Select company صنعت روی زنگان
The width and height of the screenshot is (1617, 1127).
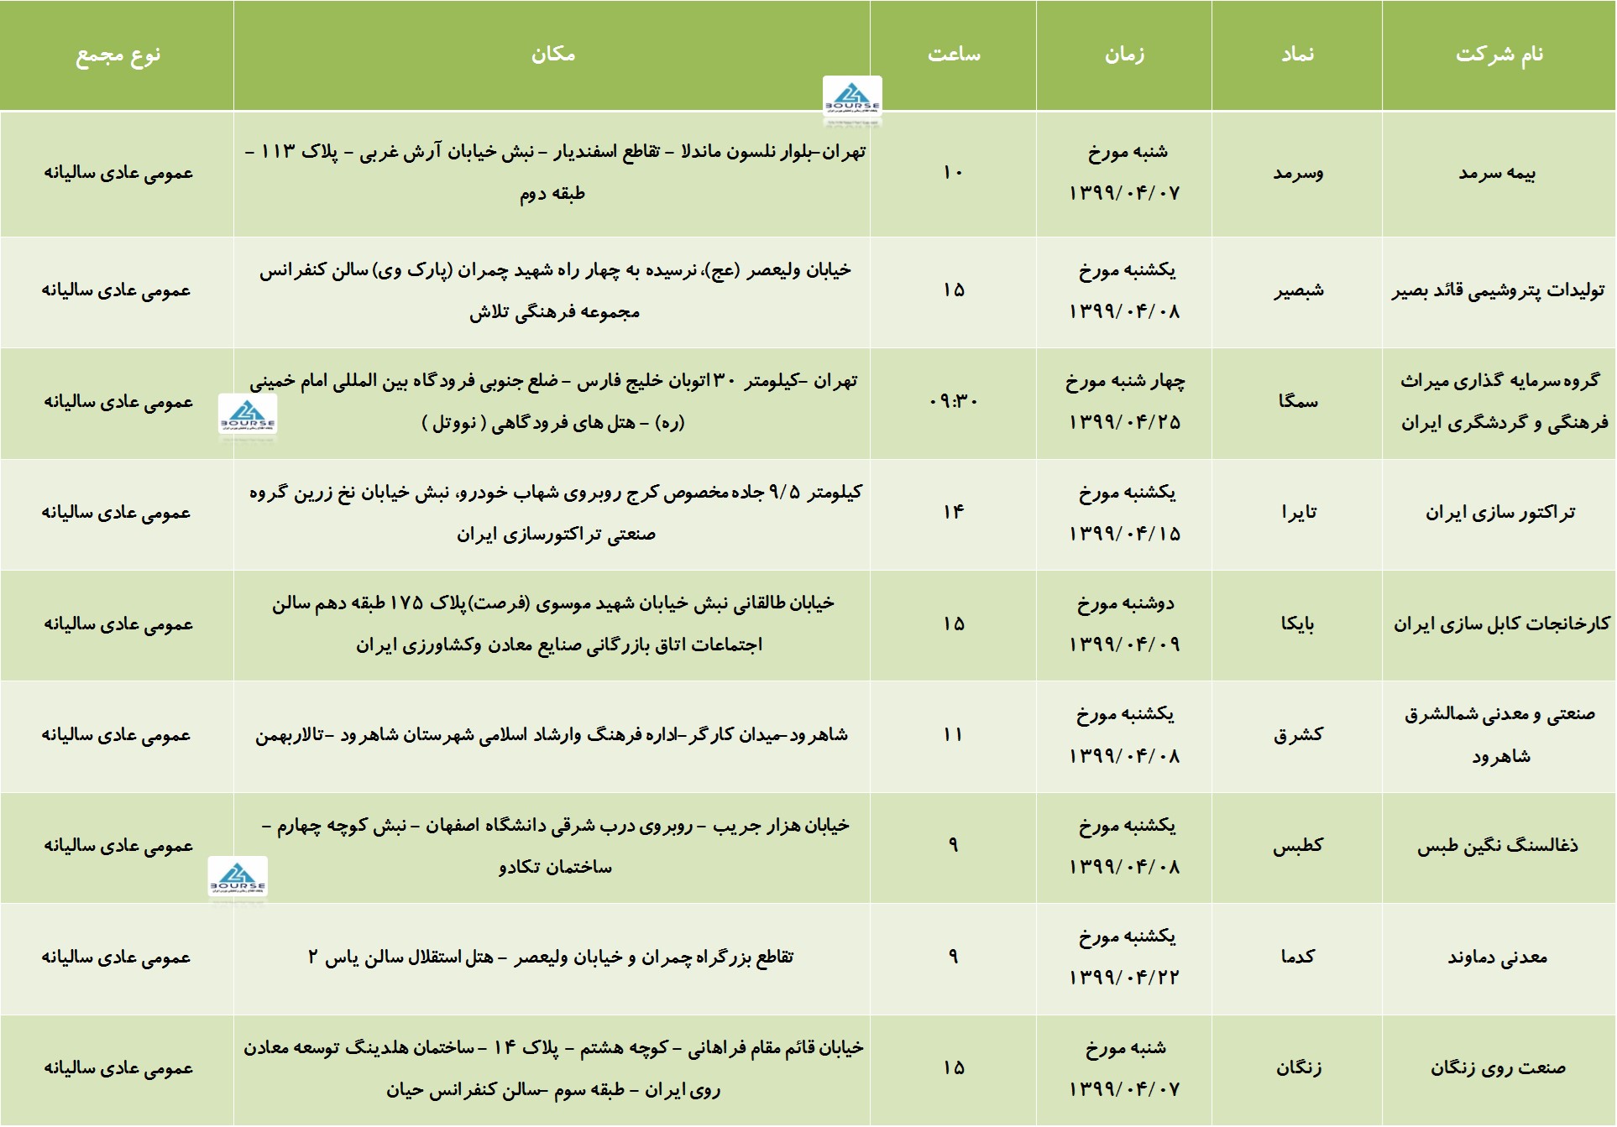coord(1498,1067)
